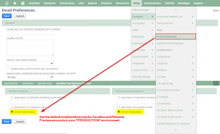Screen dimensions: 220x134
Task: Expand the Locations submenu arrow
Action: click(x=193, y=63)
